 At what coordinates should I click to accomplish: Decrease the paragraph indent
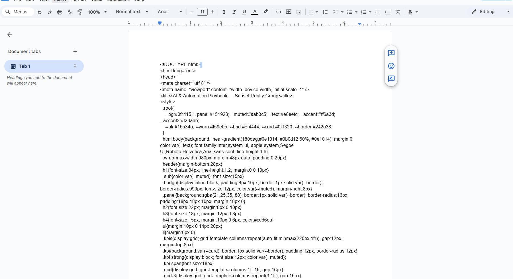(x=377, y=12)
